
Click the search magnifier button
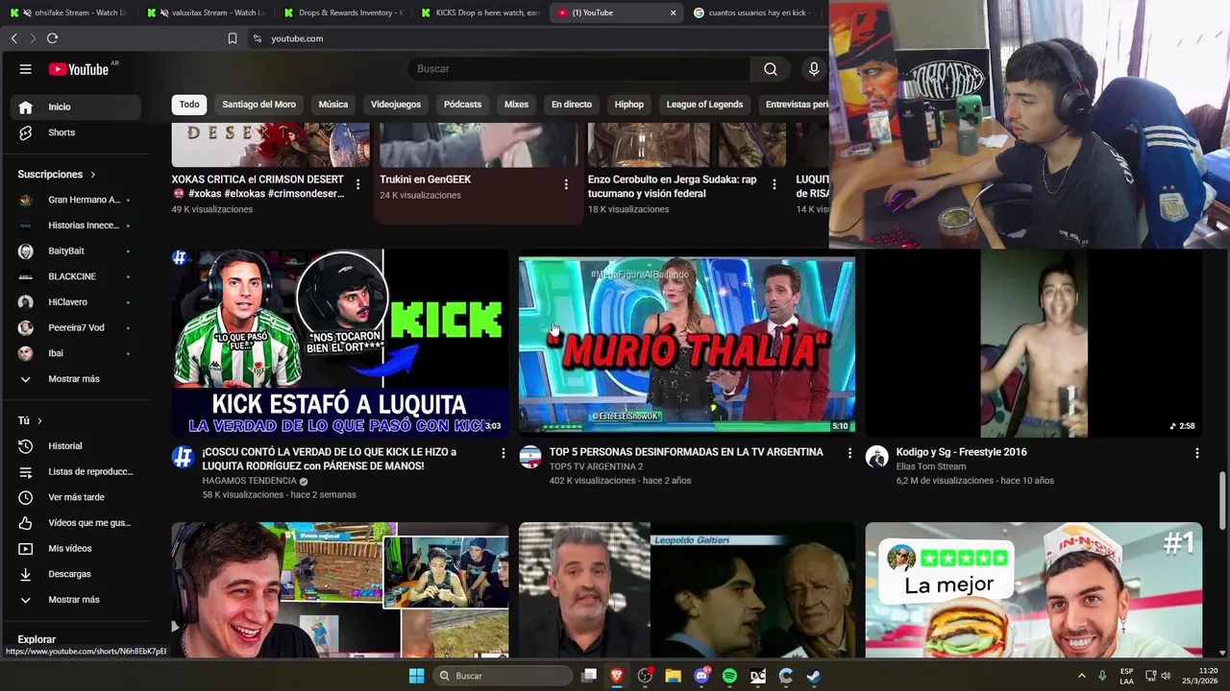click(771, 69)
